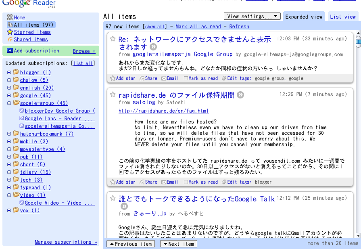Open original Google Talk post via arrow icon
This screenshot has width=361, height=249.
click(x=124, y=206)
